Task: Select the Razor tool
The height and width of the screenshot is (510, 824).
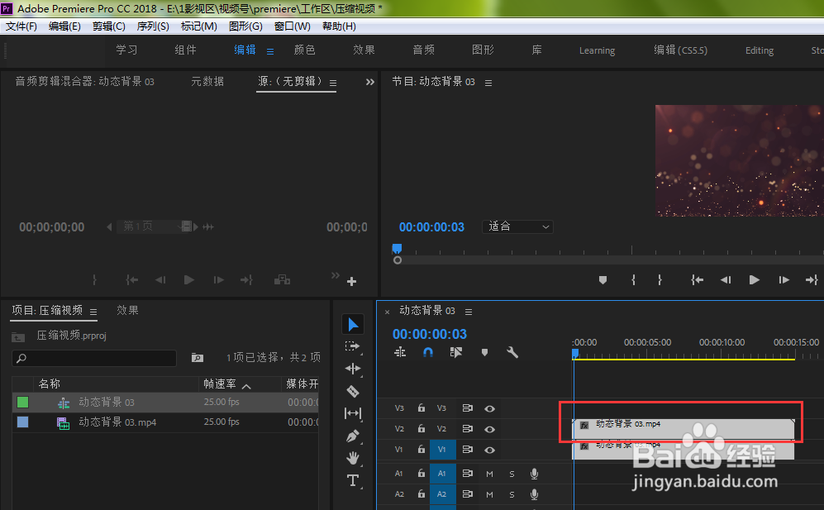Action: 353,391
